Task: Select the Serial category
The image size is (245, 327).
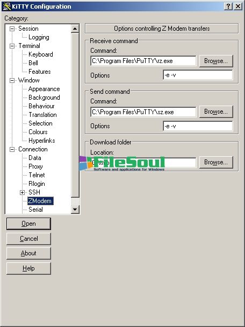Action: [x=35, y=210]
